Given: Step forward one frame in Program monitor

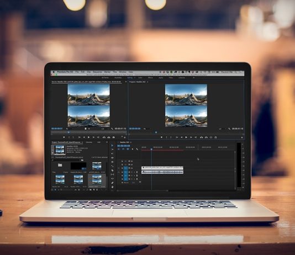Looking at the screenshot, I should [x=191, y=137].
